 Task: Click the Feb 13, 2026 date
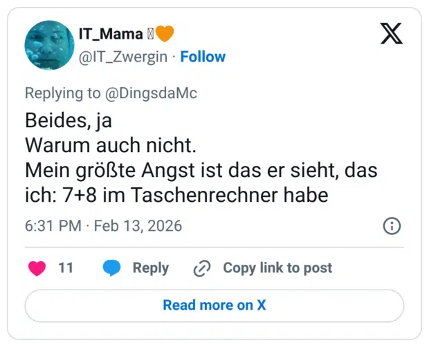(138, 226)
